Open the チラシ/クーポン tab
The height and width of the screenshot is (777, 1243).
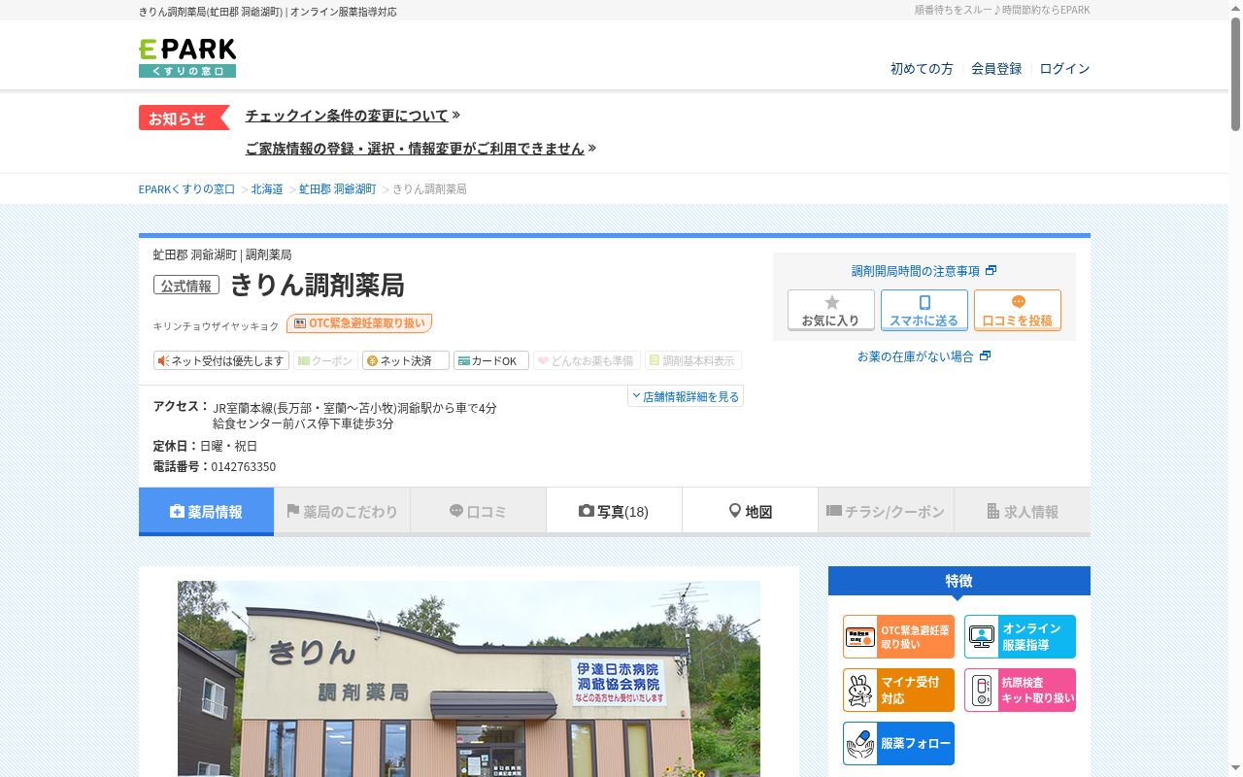pos(886,512)
